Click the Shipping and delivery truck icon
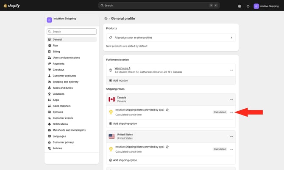Screen dimensions: 284x170 pos(49,82)
